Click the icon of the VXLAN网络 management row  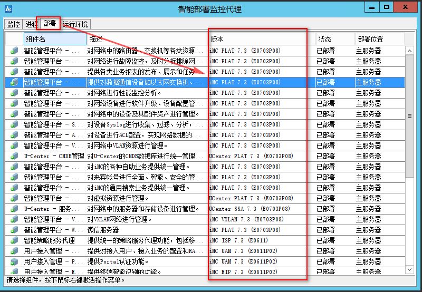(14, 219)
